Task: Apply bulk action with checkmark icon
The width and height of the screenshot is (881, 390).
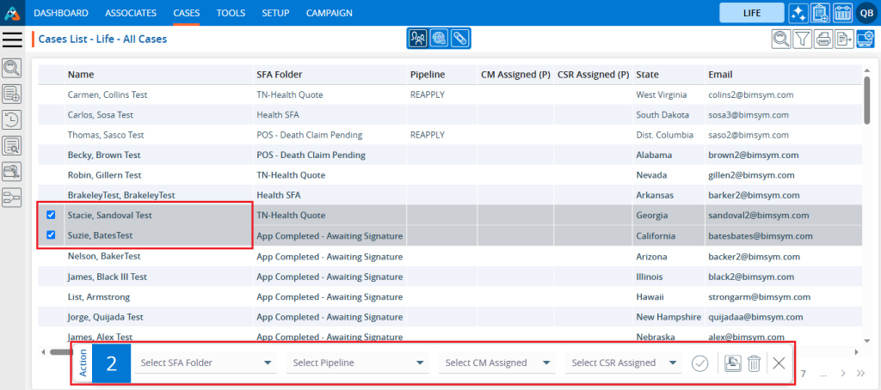Action: click(699, 363)
